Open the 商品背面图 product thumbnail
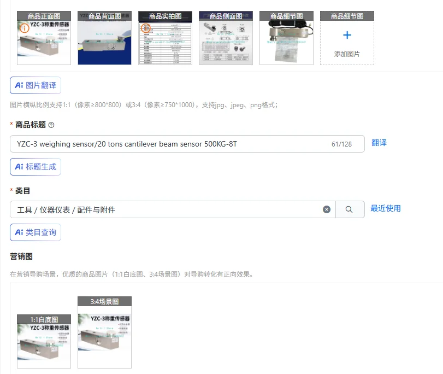 click(104, 38)
